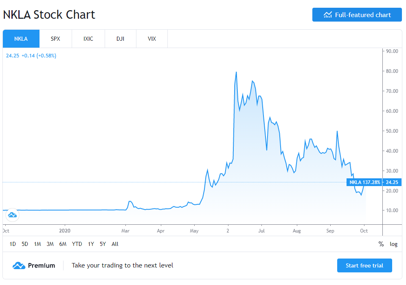
Task: Click the 80.00 price axis label
Action: [x=392, y=71]
